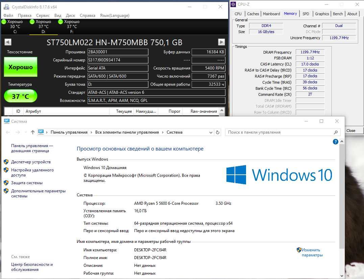Open Центр безопасности и обслуживания link
The height and width of the screenshot is (279, 364).
click(32, 267)
